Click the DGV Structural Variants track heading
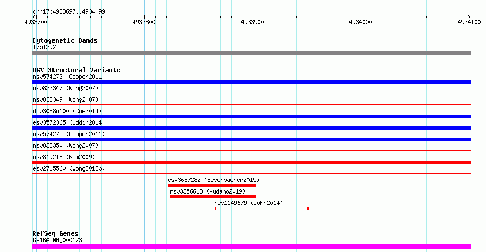 [76, 70]
